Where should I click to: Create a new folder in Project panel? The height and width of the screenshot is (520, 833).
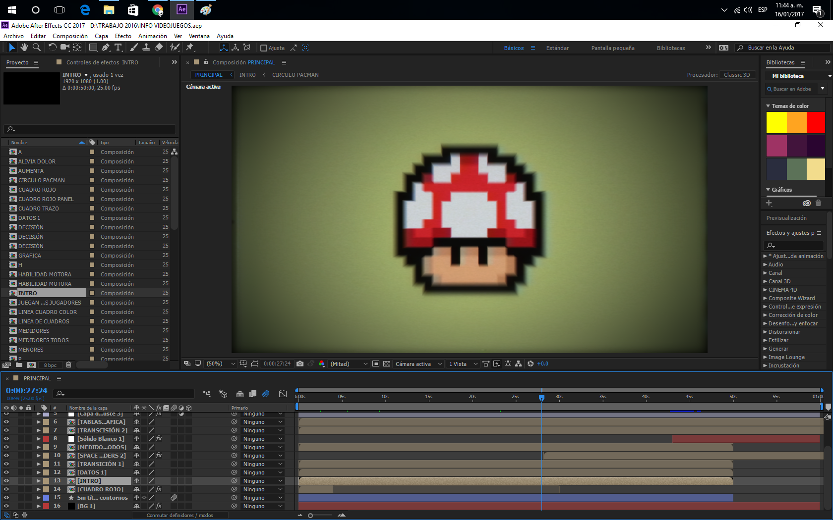(19, 365)
